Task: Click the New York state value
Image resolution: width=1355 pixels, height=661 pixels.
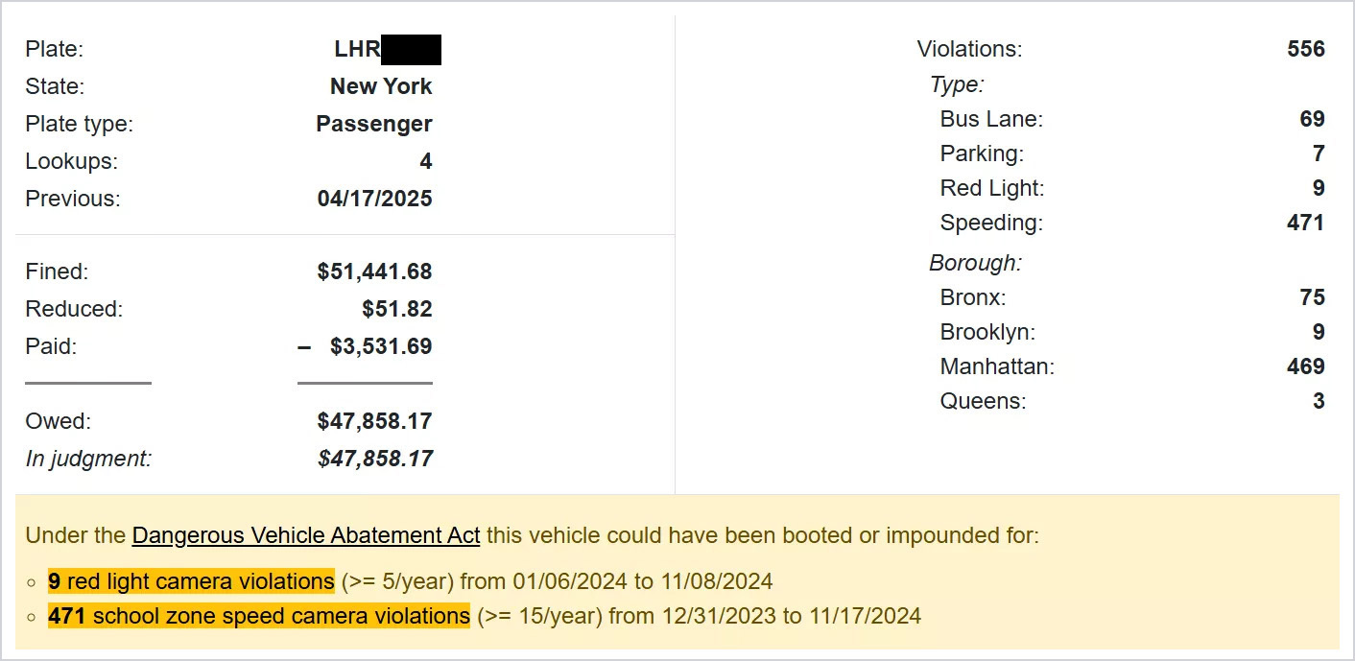Action: pyautogui.click(x=381, y=86)
